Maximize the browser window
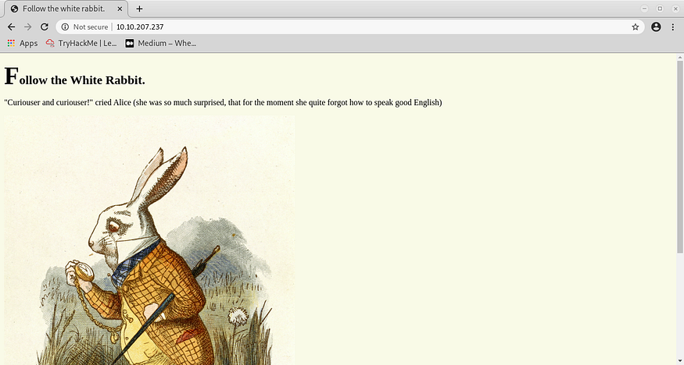The image size is (684, 365). coord(660,9)
